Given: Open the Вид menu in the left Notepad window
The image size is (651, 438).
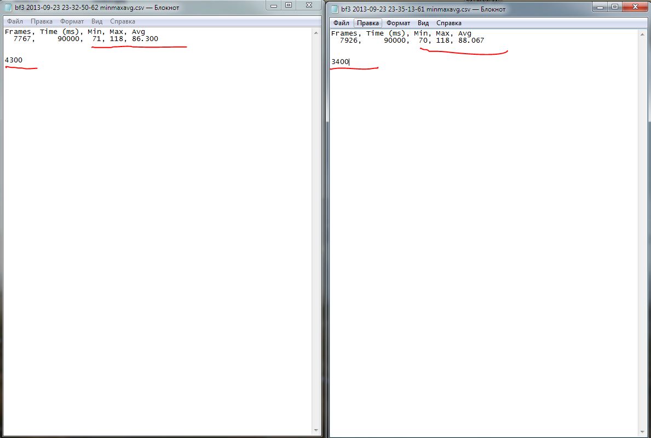Looking at the screenshot, I should tap(97, 21).
